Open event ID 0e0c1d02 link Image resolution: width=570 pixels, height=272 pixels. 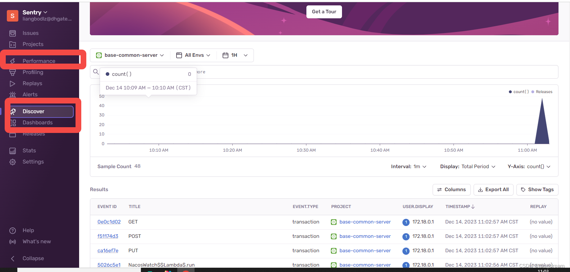click(109, 222)
